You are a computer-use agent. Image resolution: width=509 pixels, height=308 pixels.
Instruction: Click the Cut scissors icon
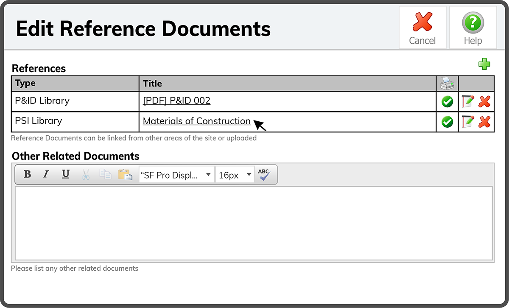(x=86, y=175)
